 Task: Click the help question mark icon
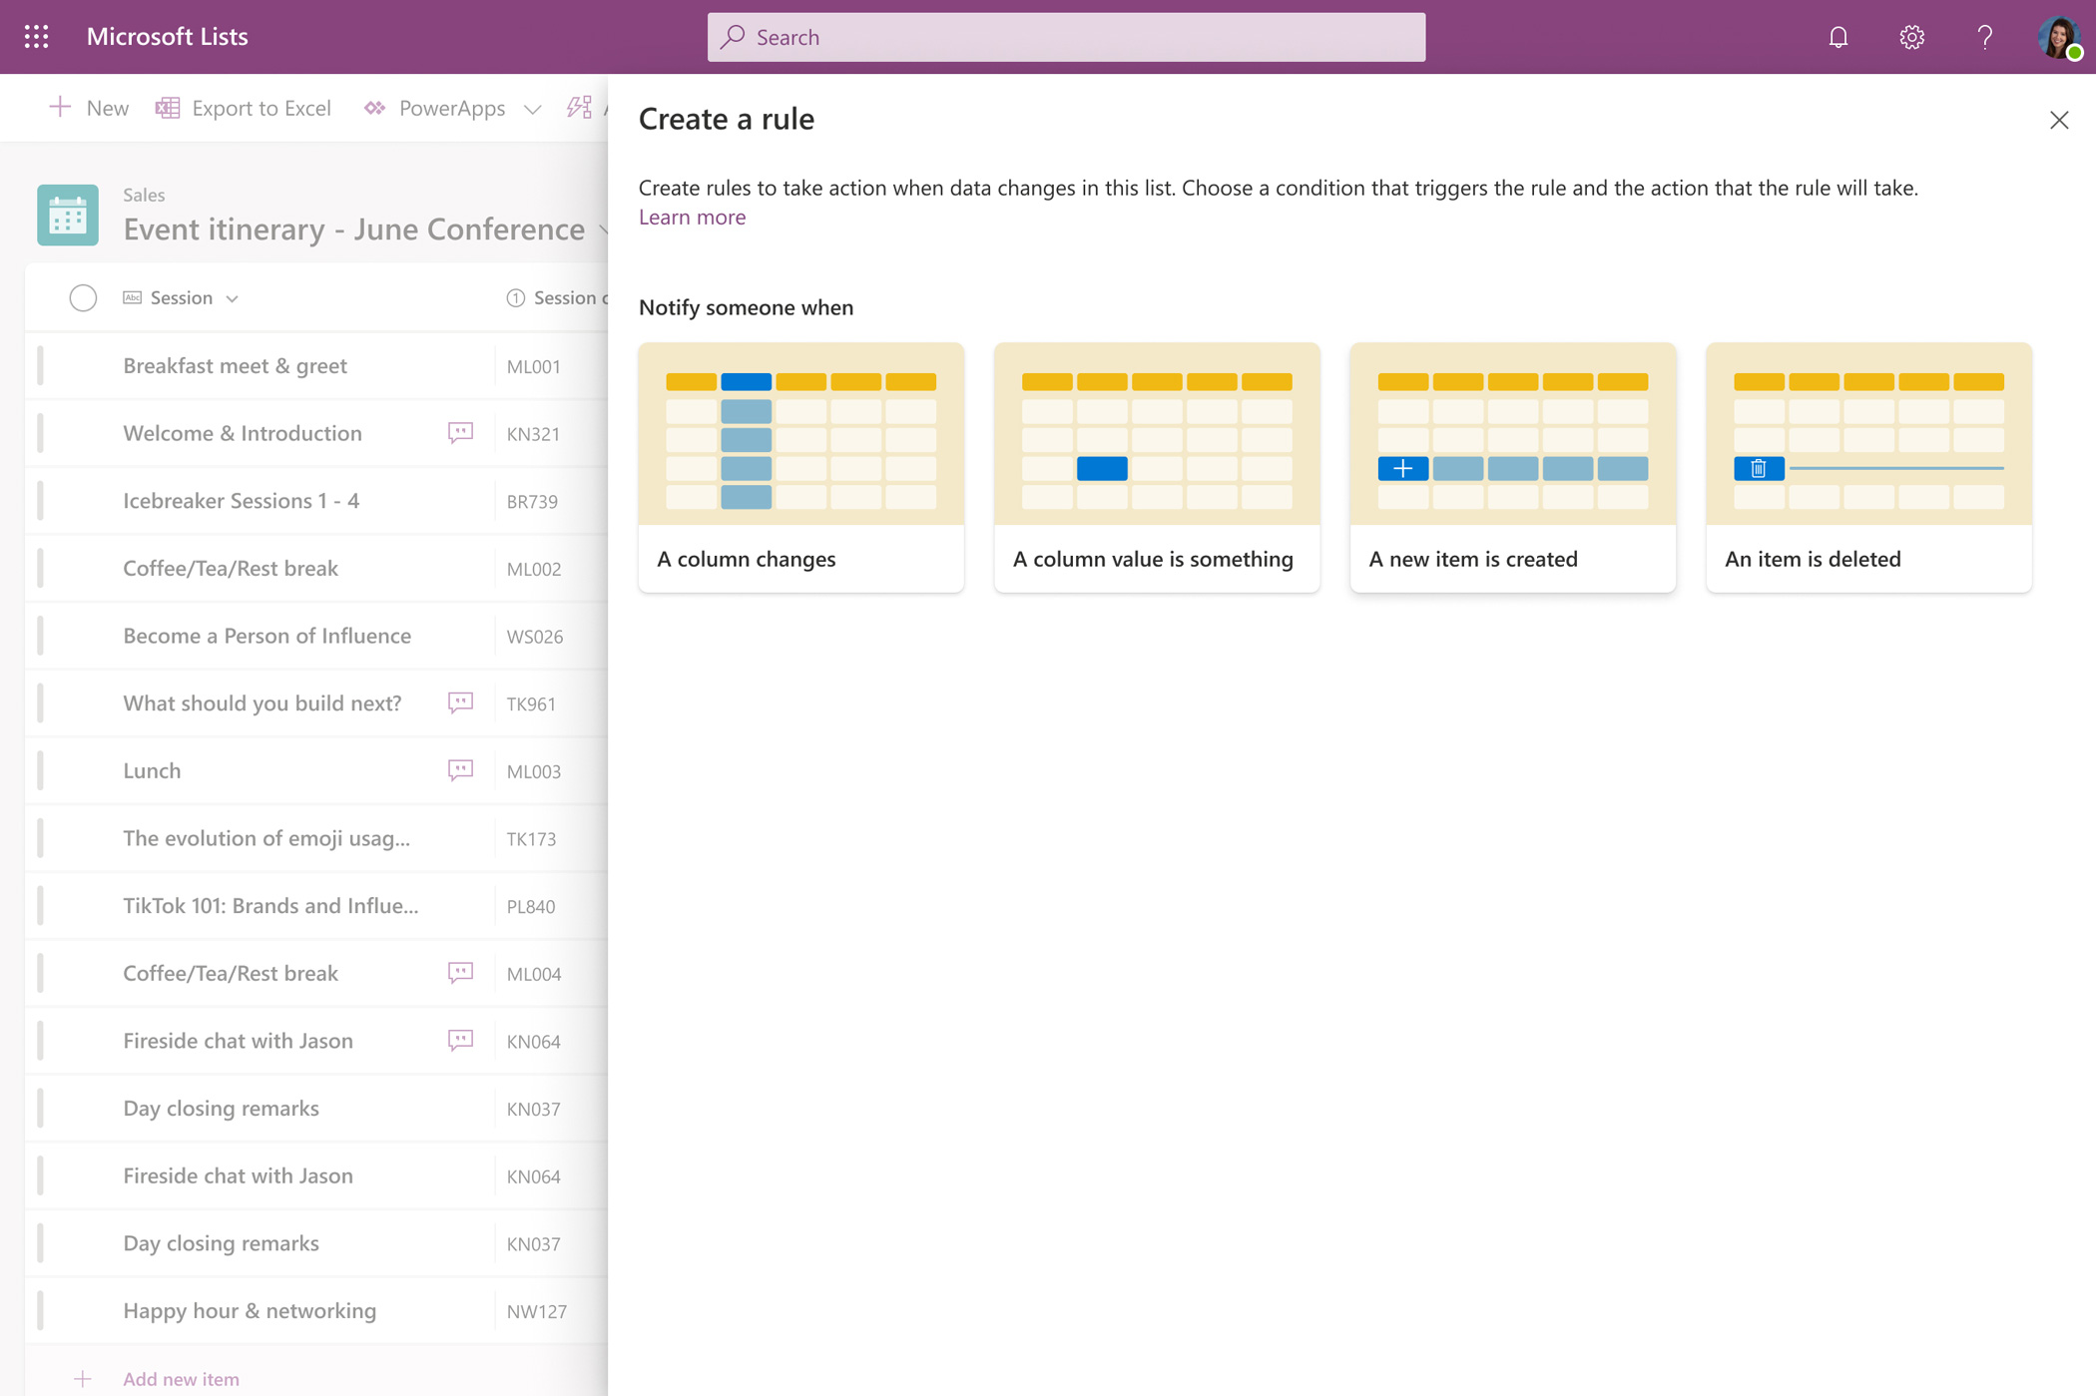pos(1984,37)
